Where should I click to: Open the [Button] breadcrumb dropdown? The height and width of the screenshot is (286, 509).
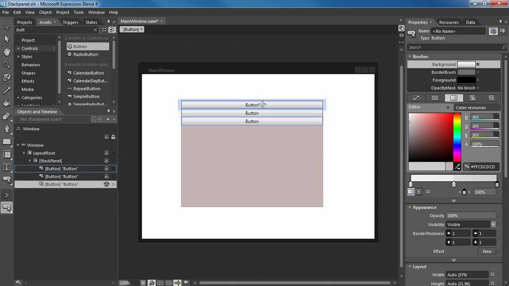tap(133, 29)
